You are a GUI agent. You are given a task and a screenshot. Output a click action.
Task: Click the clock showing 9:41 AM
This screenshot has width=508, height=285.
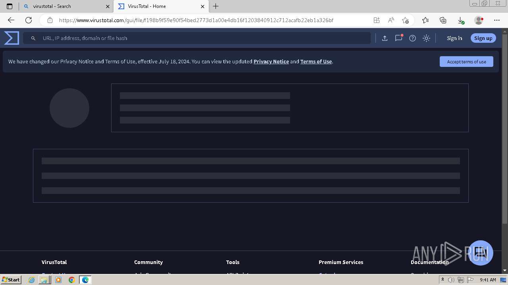click(x=488, y=280)
